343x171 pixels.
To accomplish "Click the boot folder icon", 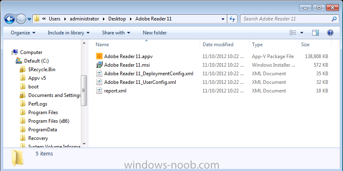I will point(23,87).
